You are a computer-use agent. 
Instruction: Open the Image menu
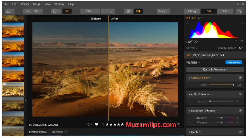[x=37, y=4]
